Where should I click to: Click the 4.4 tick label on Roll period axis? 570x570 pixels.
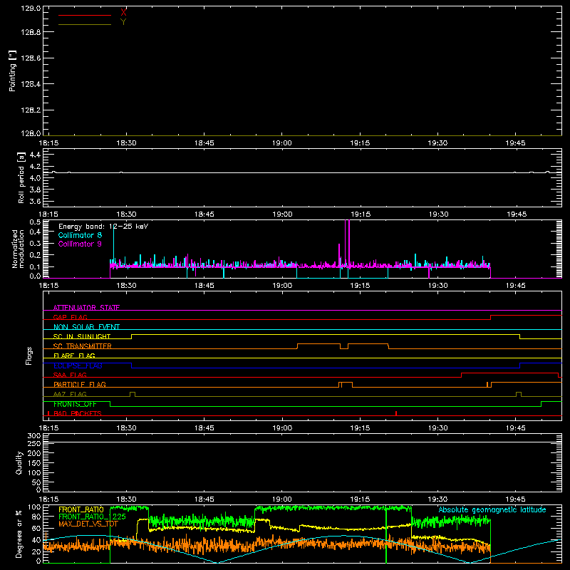point(35,155)
